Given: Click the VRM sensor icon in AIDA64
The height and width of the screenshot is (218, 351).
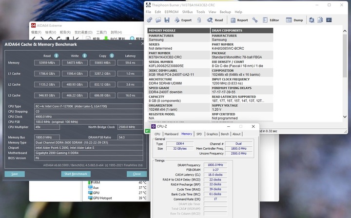Looking at the screenshot, I should (x=90, y=182).
